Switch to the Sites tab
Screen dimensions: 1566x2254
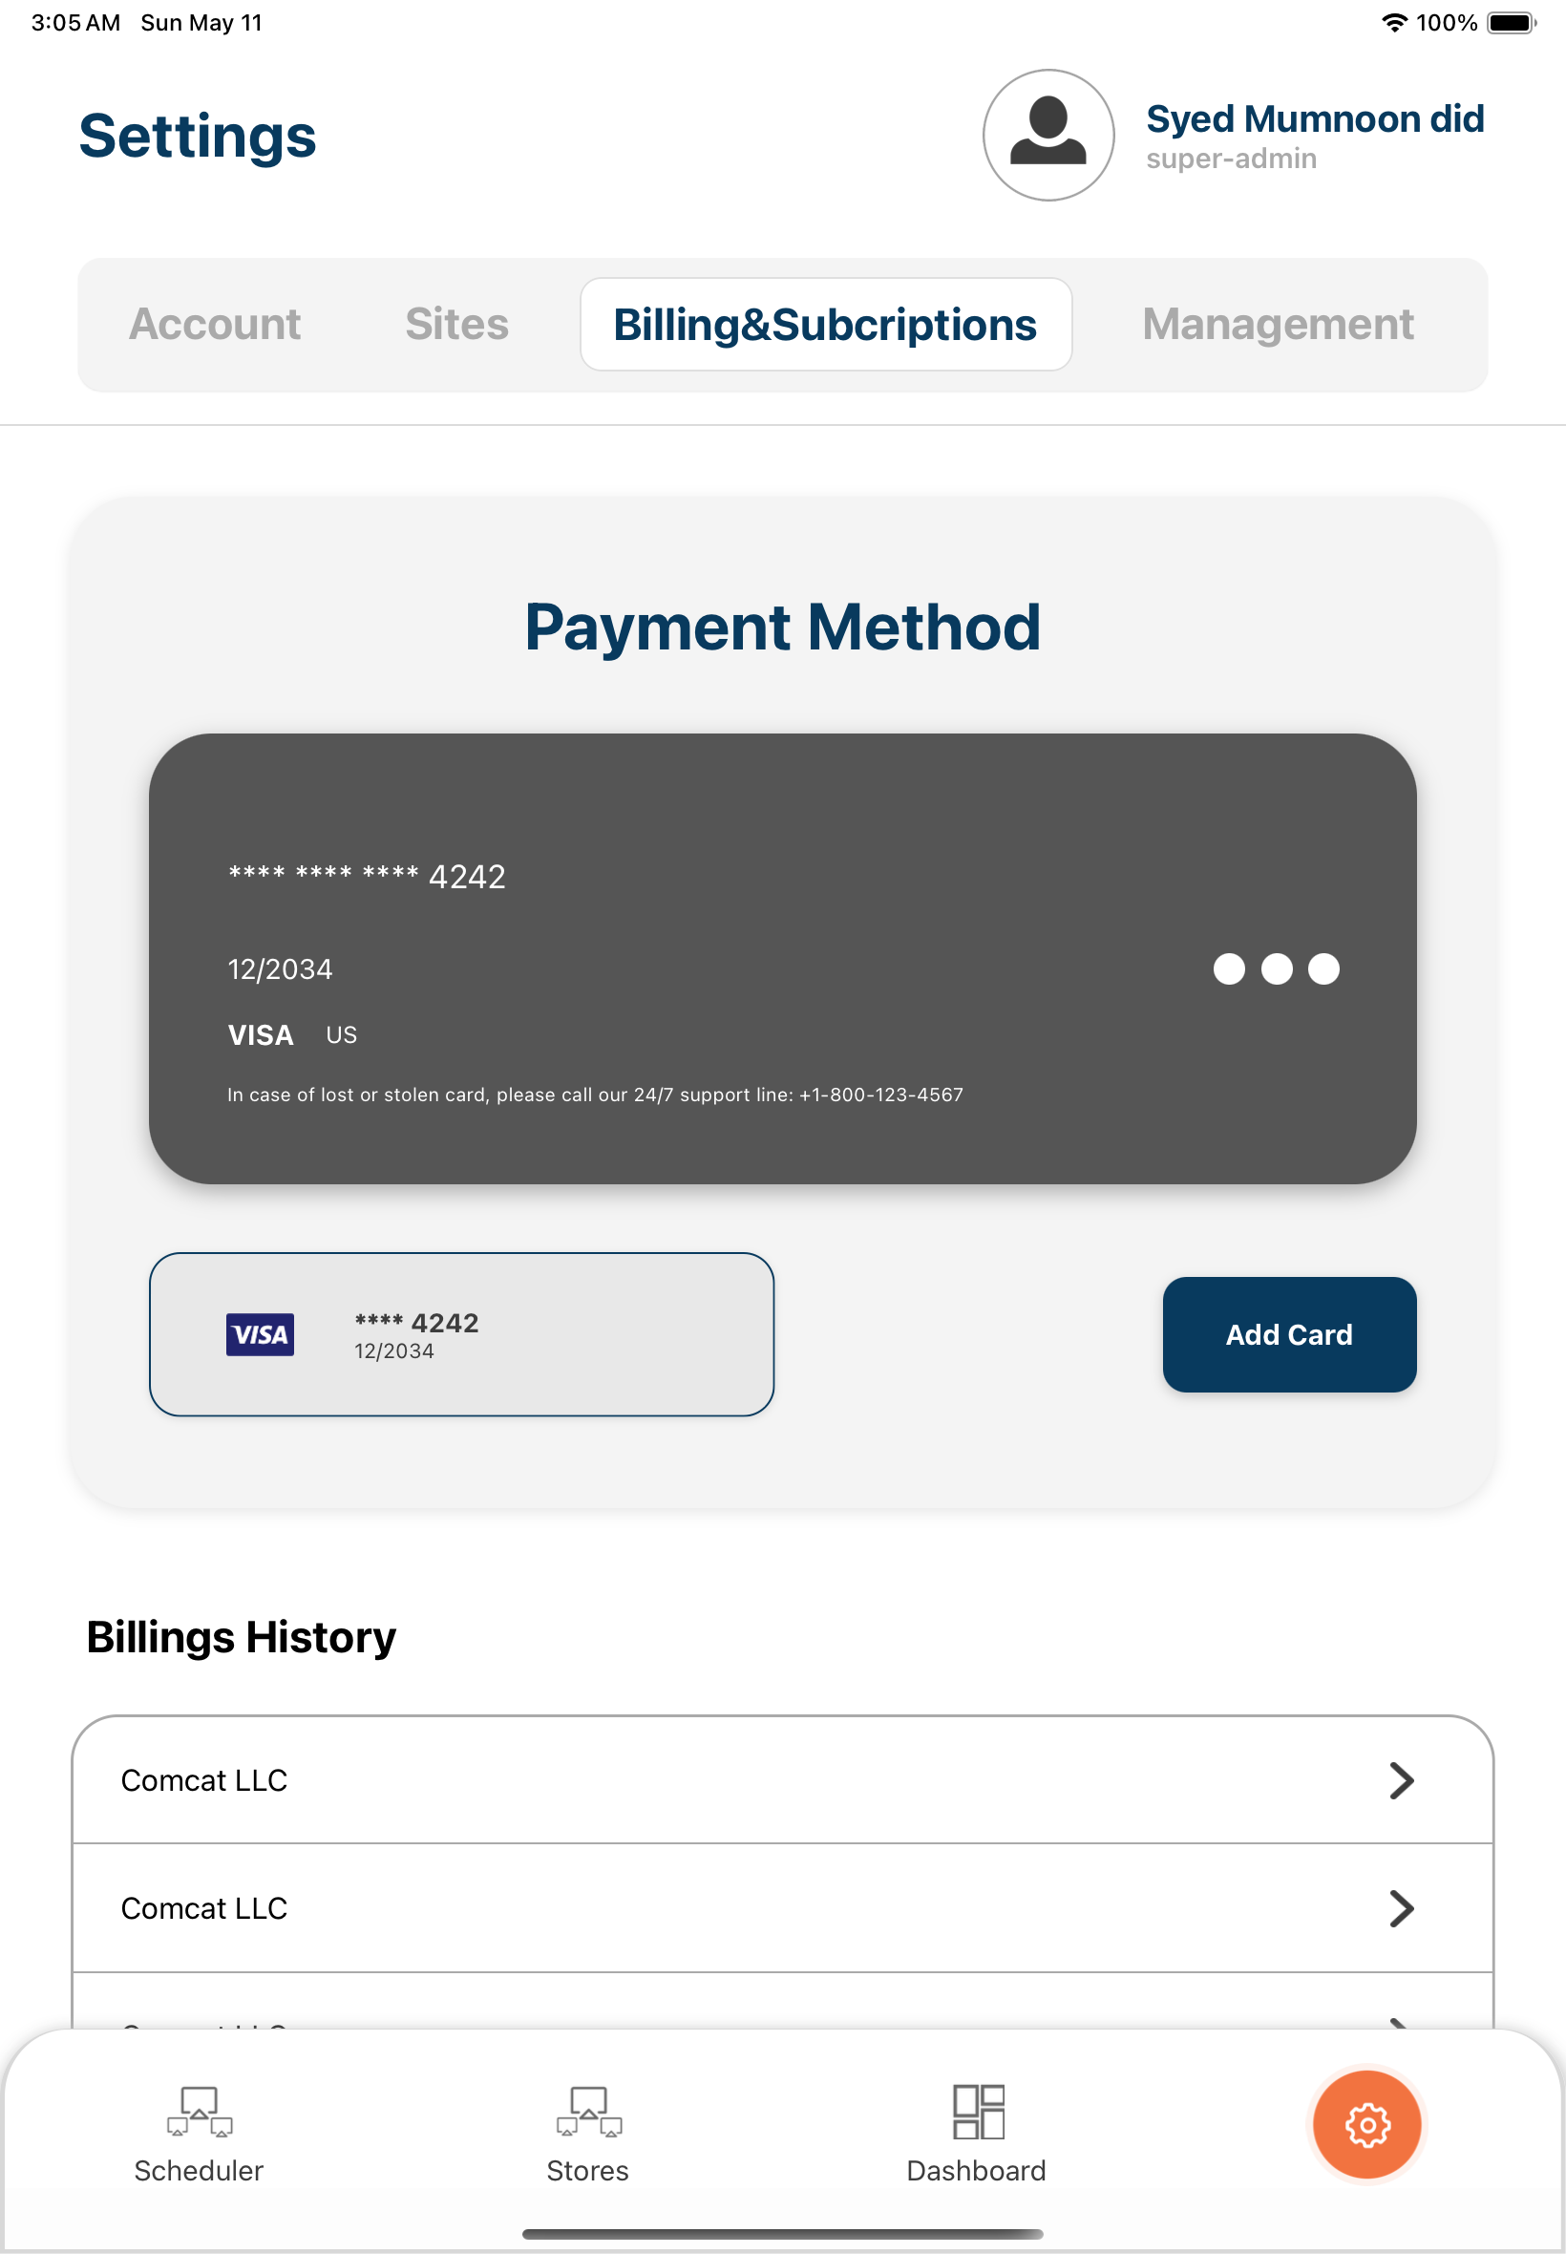(456, 325)
